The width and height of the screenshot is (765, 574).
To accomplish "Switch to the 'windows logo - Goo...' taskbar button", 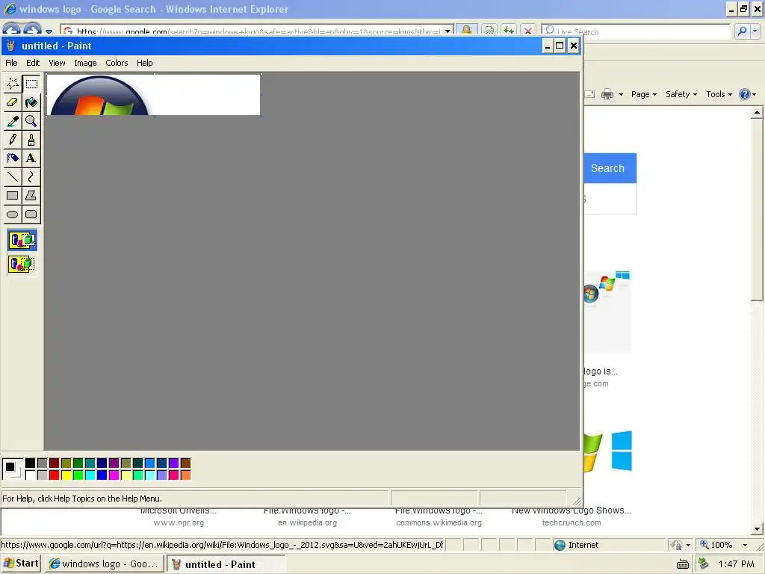I will [x=104, y=564].
